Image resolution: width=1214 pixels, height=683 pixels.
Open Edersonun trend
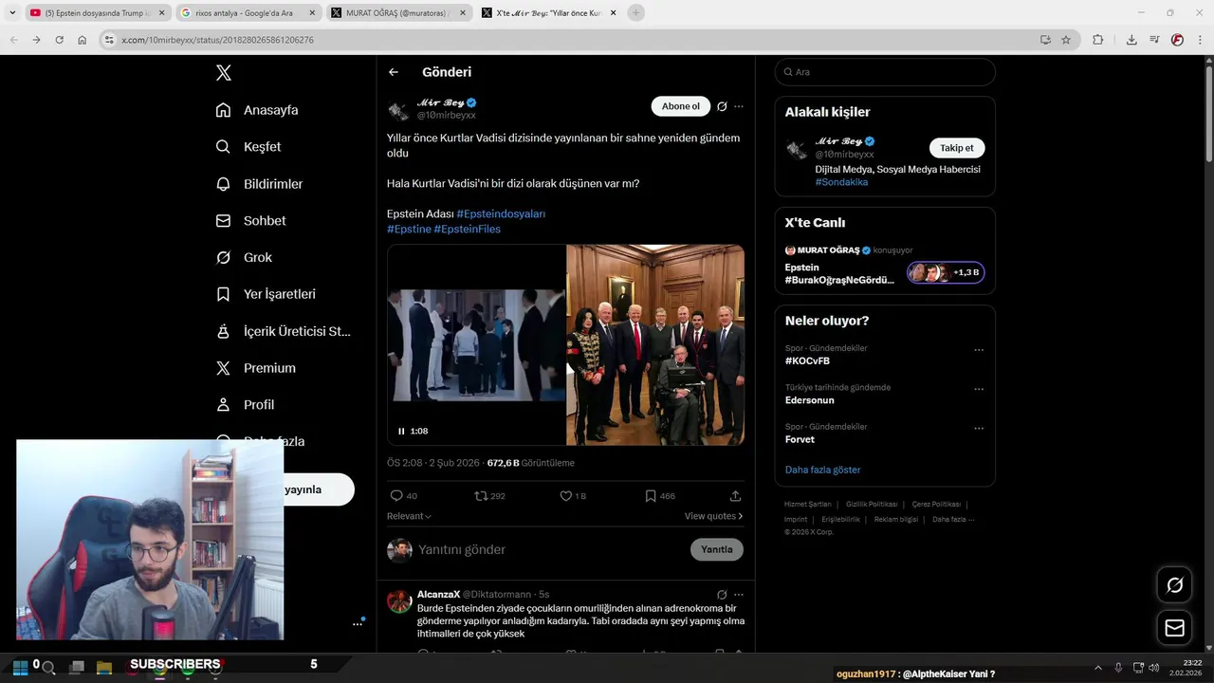click(810, 400)
